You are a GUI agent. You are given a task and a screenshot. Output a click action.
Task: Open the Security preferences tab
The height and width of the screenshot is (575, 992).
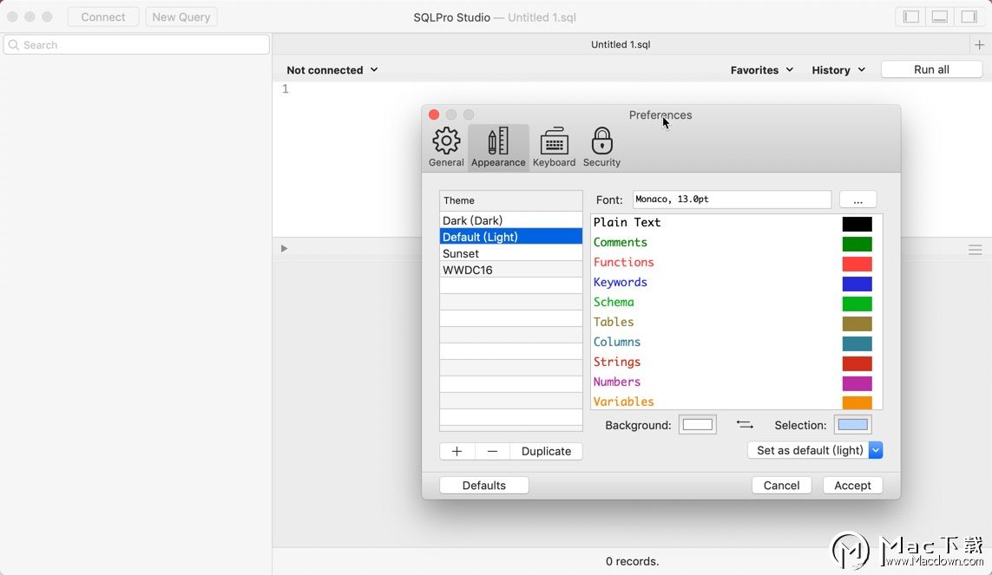[601, 147]
